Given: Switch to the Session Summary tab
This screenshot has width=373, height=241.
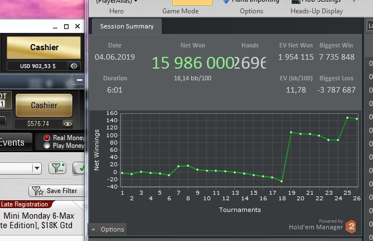Looking at the screenshot, I should [x=127, y=26].
